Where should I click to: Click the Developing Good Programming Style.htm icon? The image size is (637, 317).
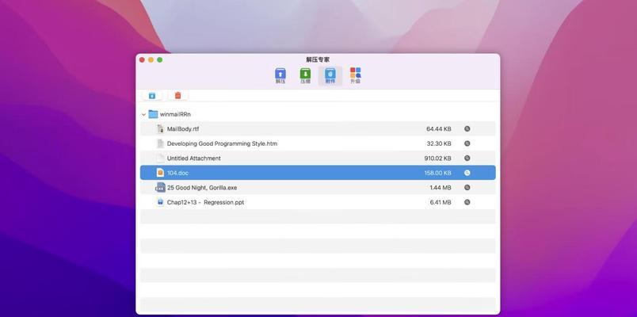click(x=161, y=143)
